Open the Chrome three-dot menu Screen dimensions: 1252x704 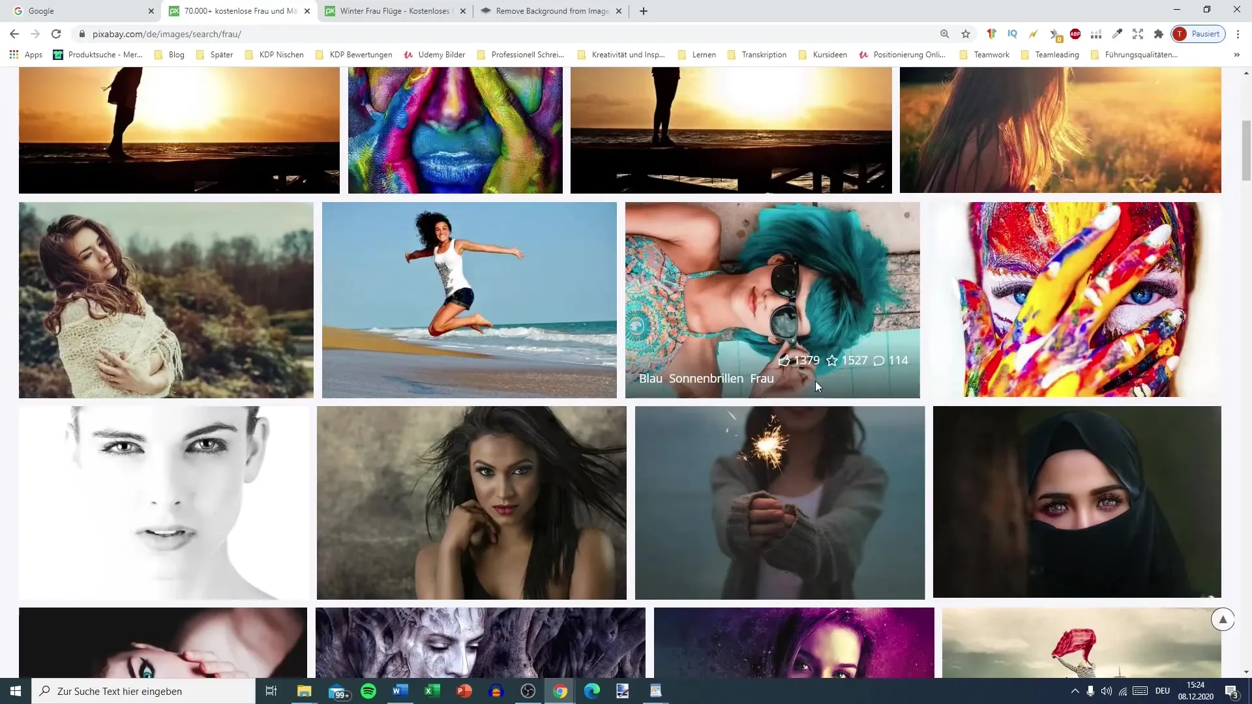[1238, 34]
